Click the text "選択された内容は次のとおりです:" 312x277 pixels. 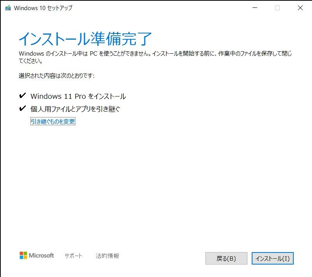pyautogui.click(x=56, y=75)
